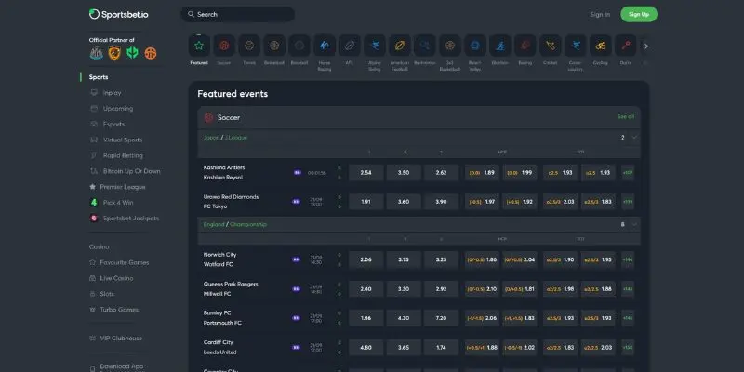Open VIP Clubhouse in the sidebar

(121, 338)
